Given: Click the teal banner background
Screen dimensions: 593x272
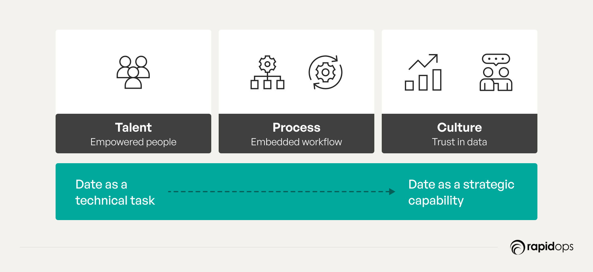Looking at the screenshot, I should [296, 213].
